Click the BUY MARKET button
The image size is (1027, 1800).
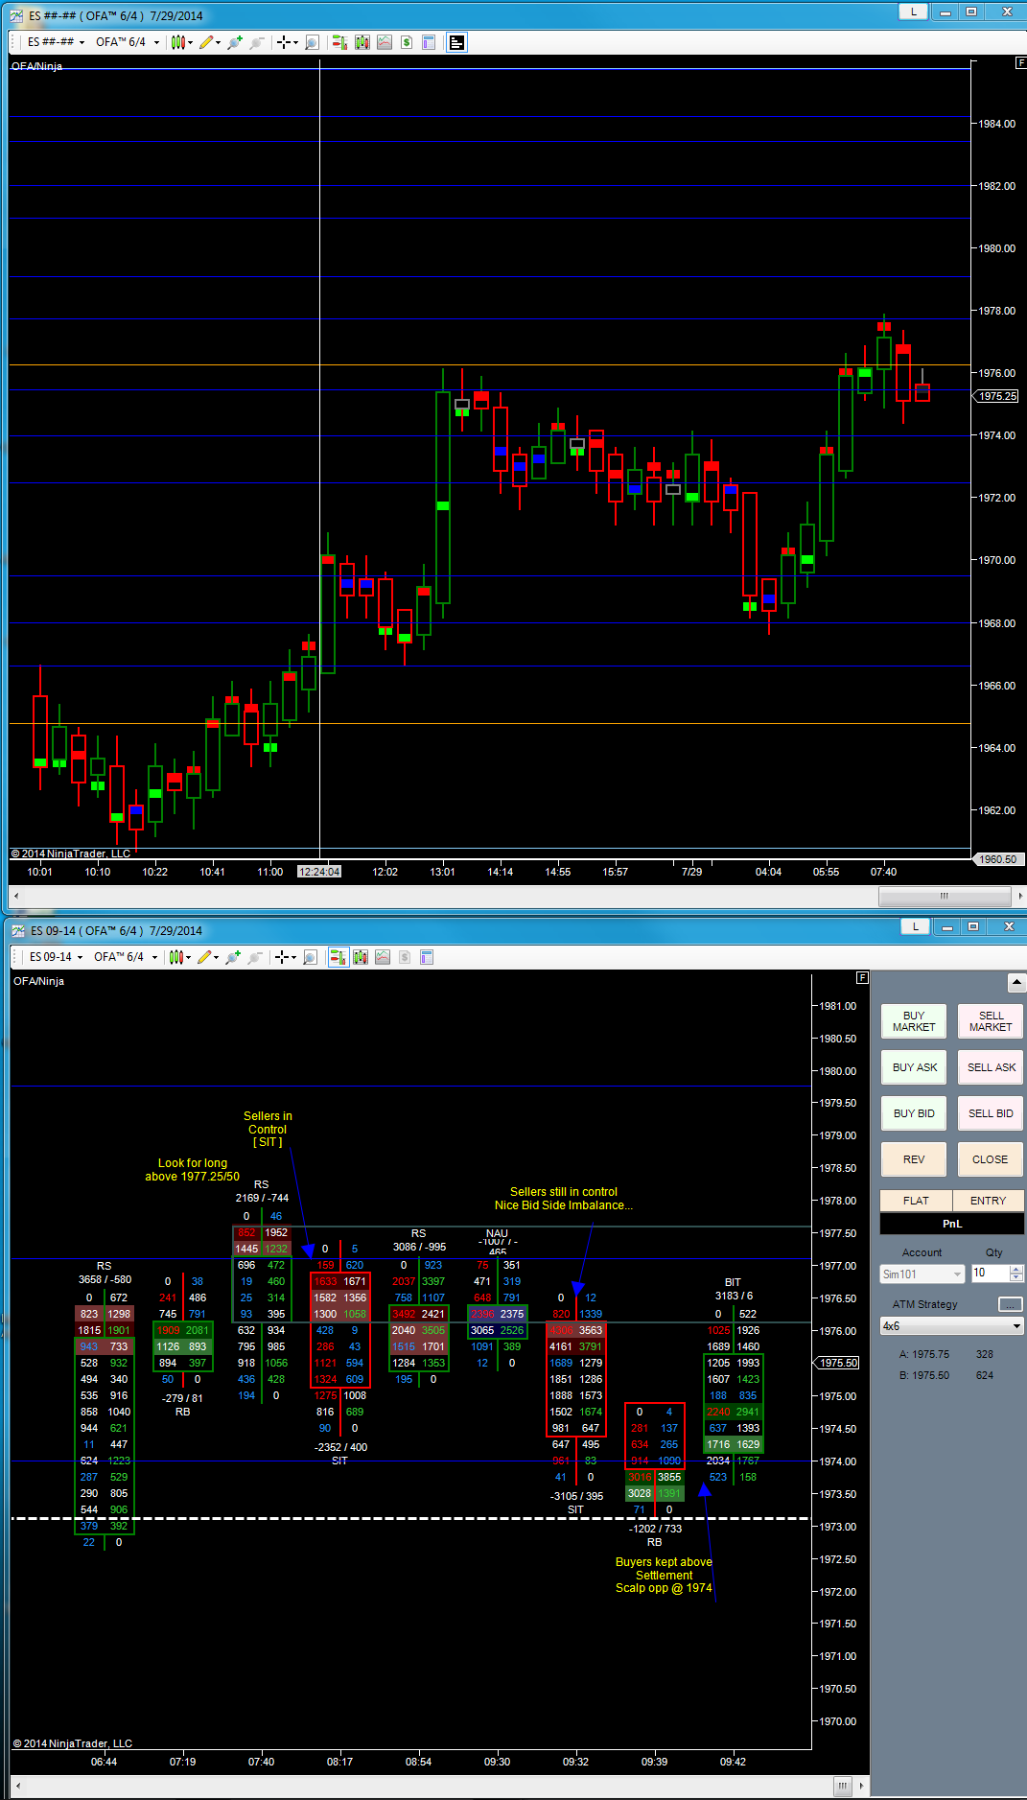coord(914,1021)
